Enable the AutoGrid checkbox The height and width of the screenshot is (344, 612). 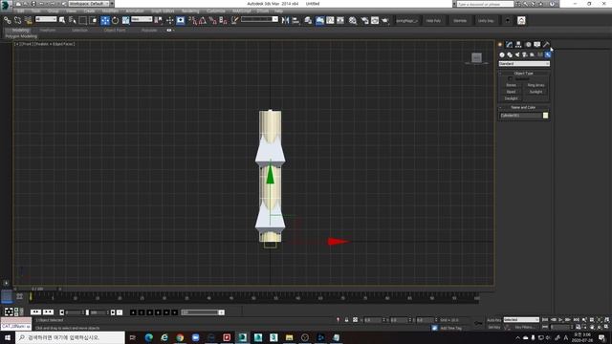click(x=510, y=78)
